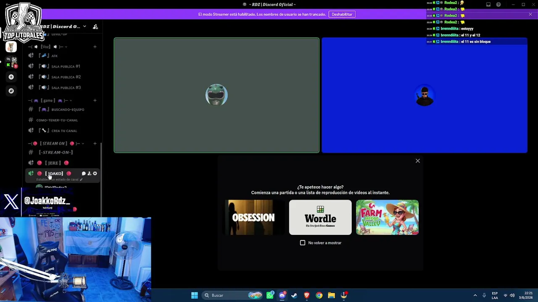
Task: Click the channel list scrollbar
Action: coord(101,180)
